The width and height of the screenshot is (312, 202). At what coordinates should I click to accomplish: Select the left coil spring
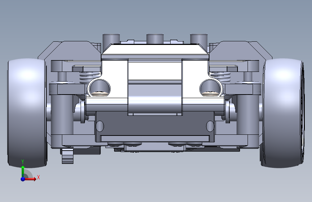click(90, 77)
